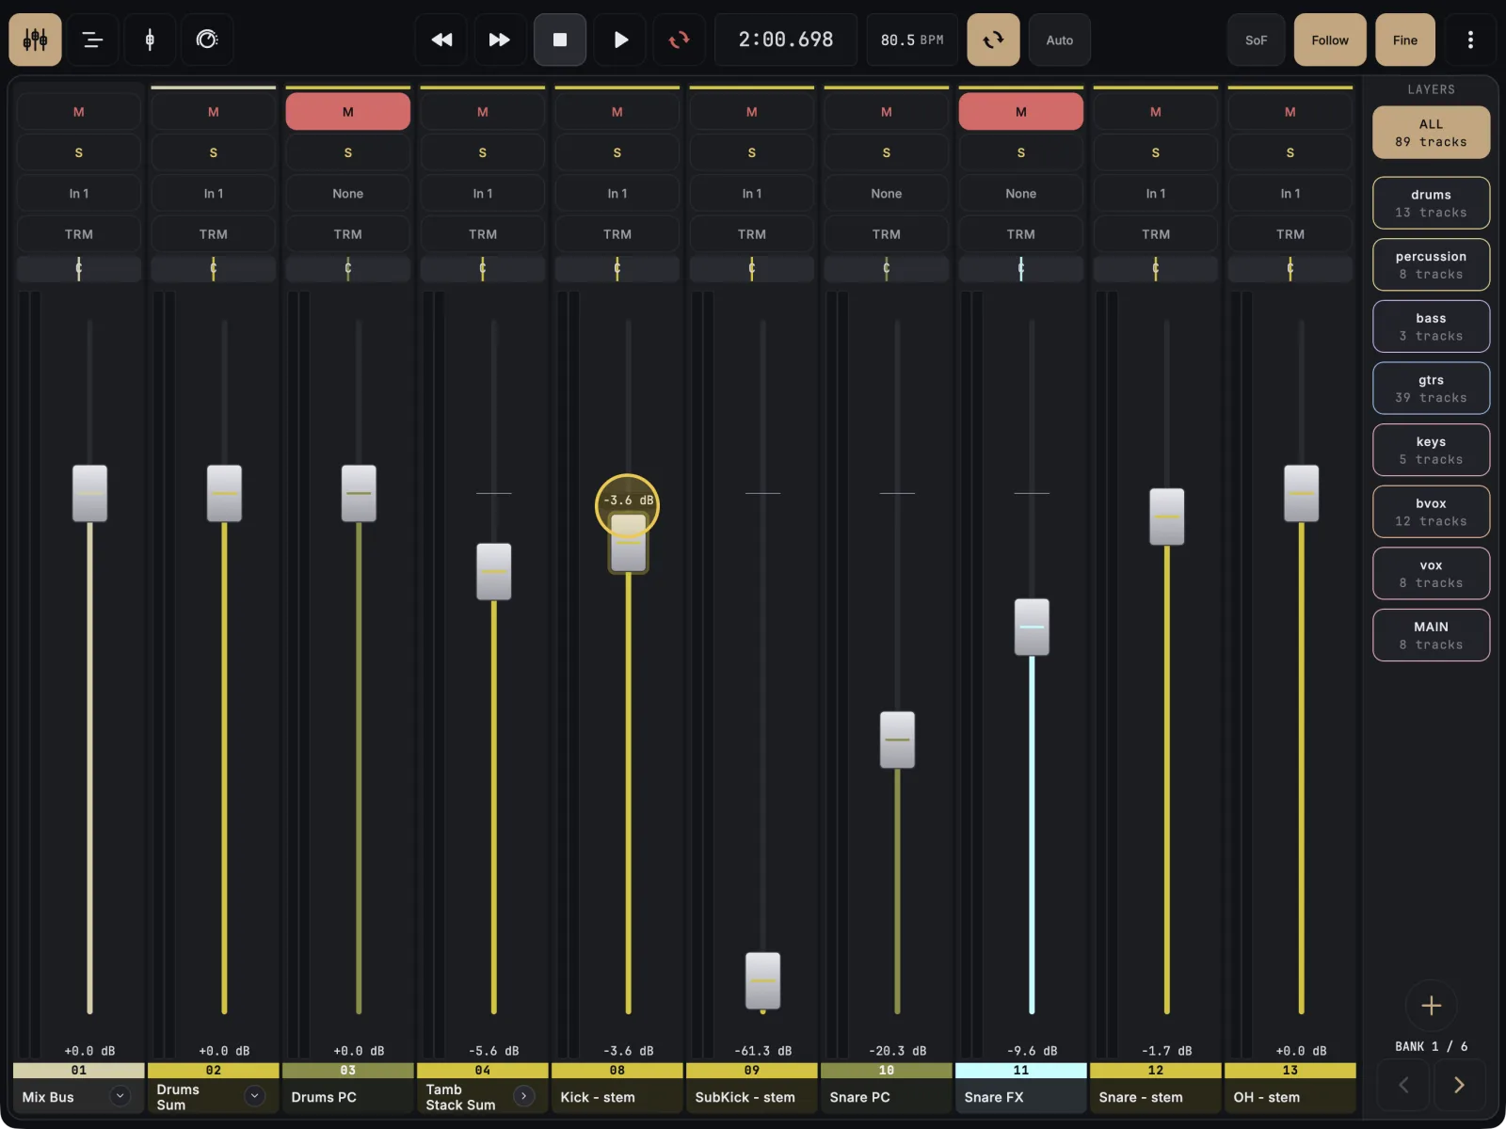The width and height of the screenshot is (1506, 1129).
Task: Open the three-dot overflow menu
Action: 1470,40
